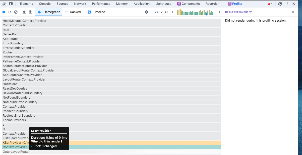The image size is (302, 155).
Task: Click the error count badge
Action: point(270,4)
